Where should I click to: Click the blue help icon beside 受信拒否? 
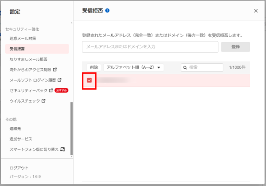pyautogui.click(x=108, y=11)
